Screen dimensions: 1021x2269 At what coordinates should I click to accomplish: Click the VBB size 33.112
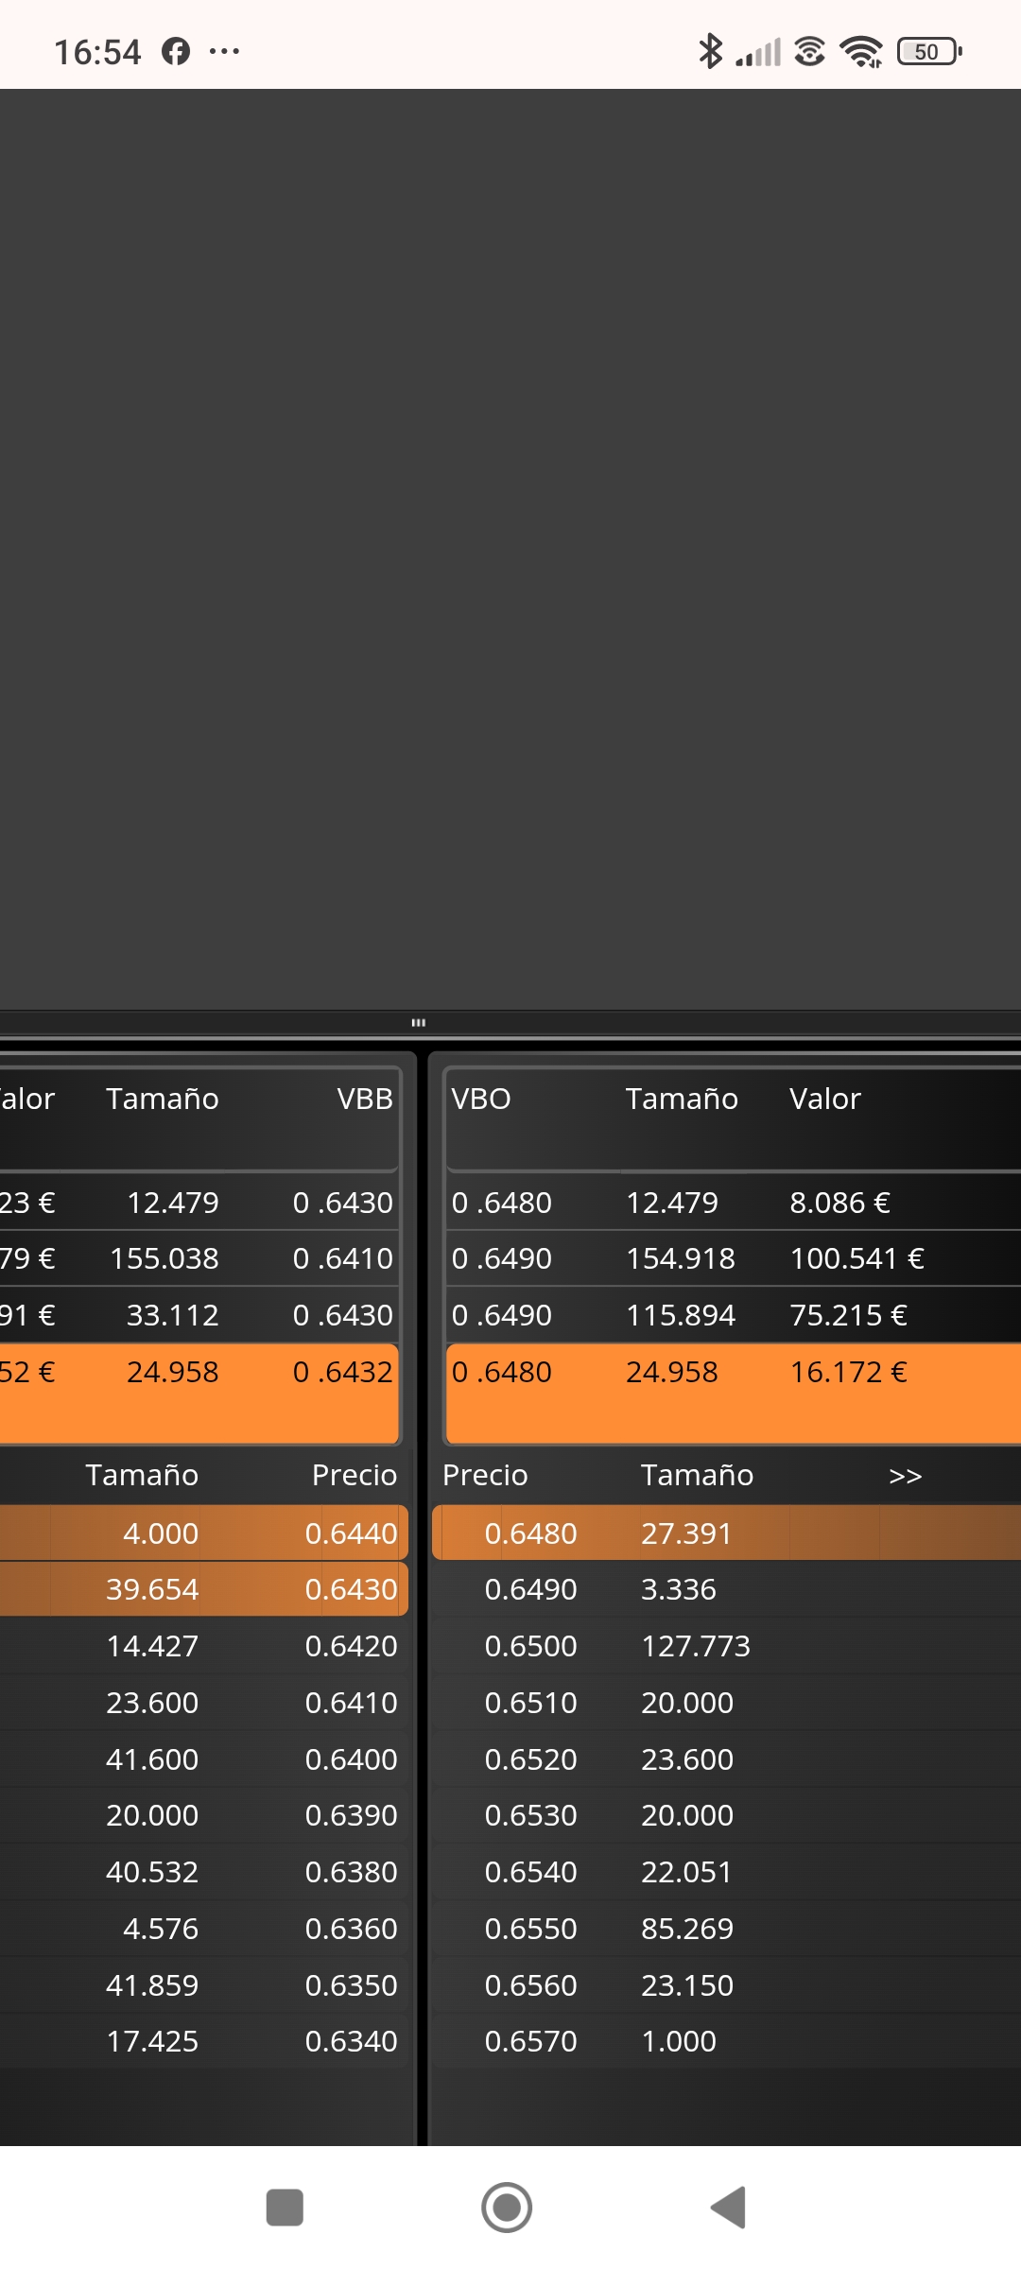(173, 1315)
